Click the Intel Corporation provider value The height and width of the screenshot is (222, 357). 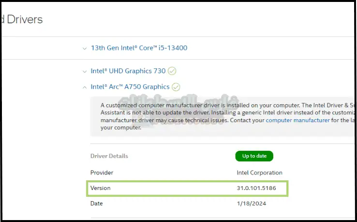pos(259,173)
